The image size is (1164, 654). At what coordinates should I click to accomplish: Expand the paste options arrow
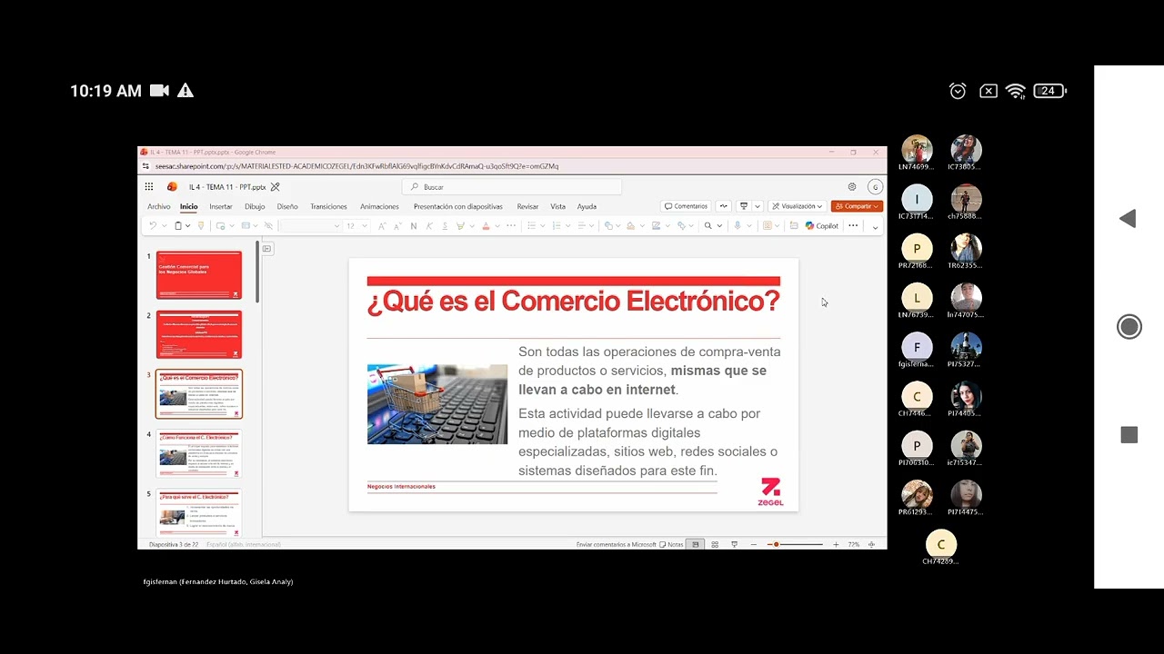click(187, 225)
